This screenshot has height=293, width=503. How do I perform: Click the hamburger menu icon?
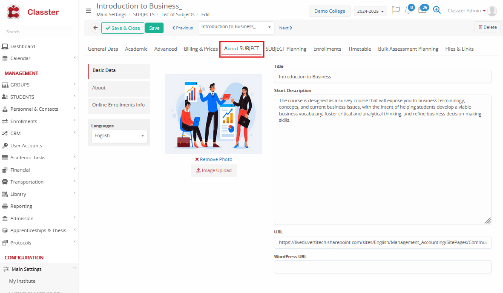tap(88, 11)
